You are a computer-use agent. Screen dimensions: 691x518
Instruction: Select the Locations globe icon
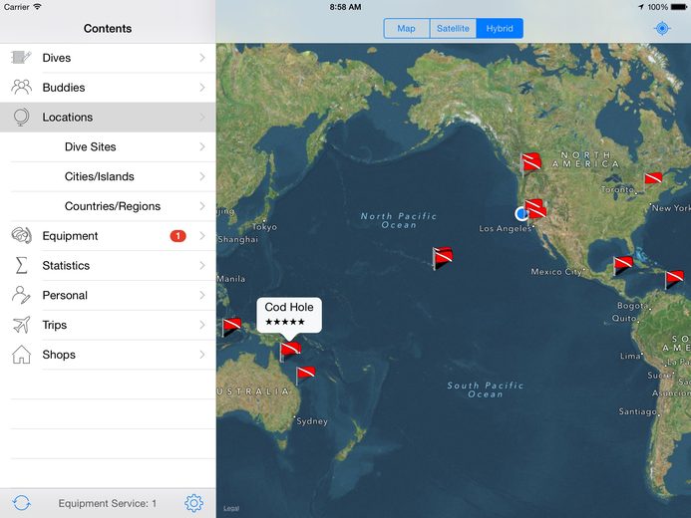[x=21, y=118]
